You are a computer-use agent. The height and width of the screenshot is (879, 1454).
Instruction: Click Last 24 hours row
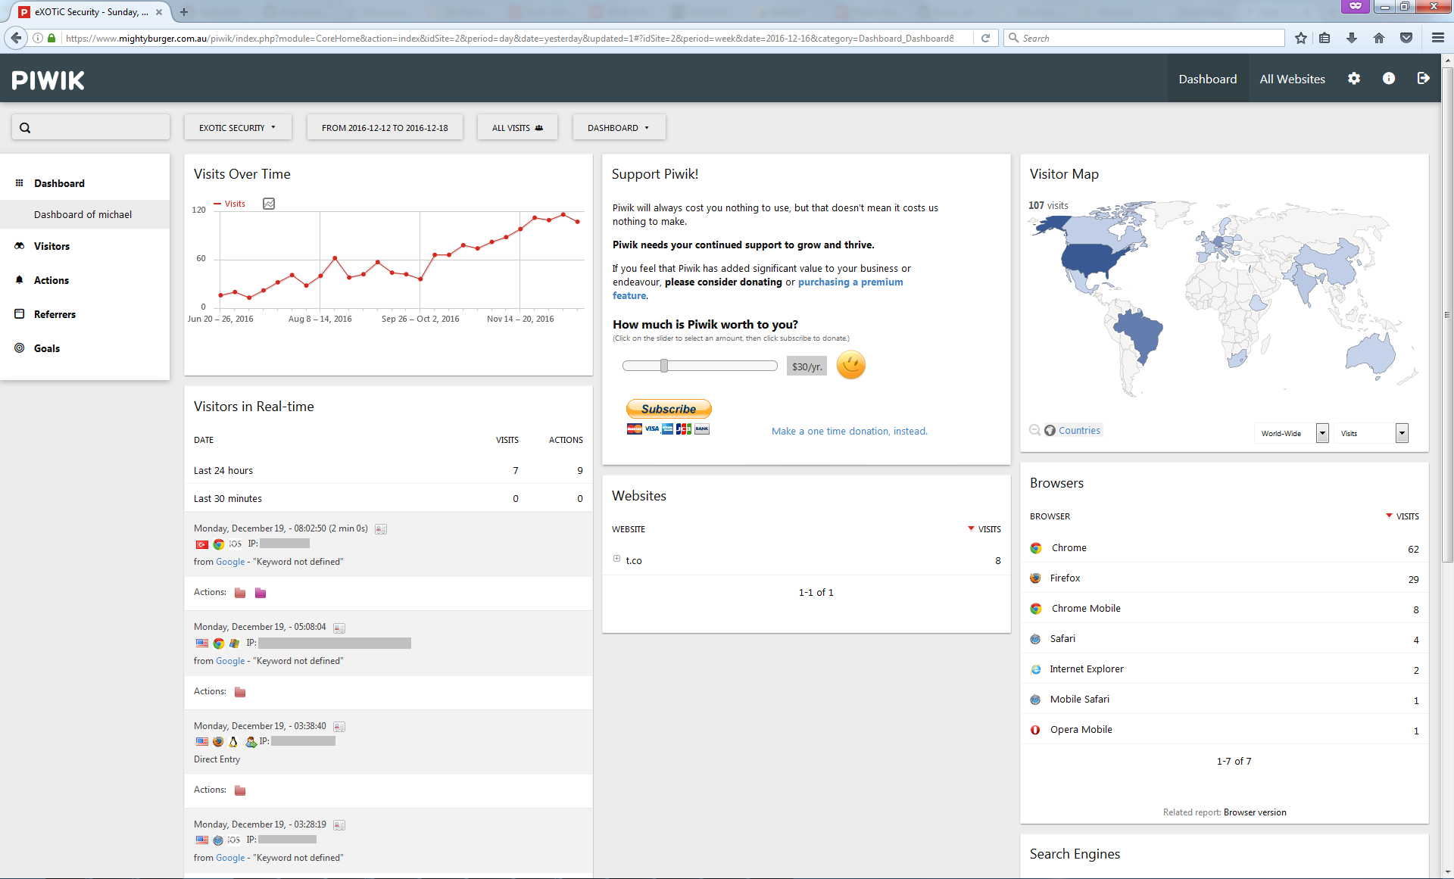pos(388,470)
